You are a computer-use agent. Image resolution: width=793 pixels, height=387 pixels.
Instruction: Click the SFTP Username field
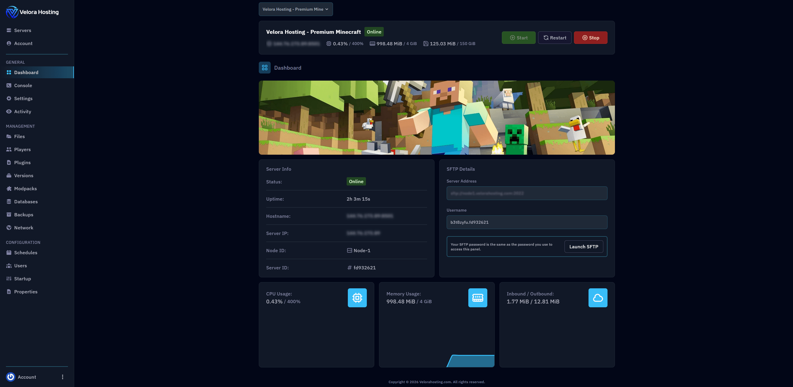526,222
